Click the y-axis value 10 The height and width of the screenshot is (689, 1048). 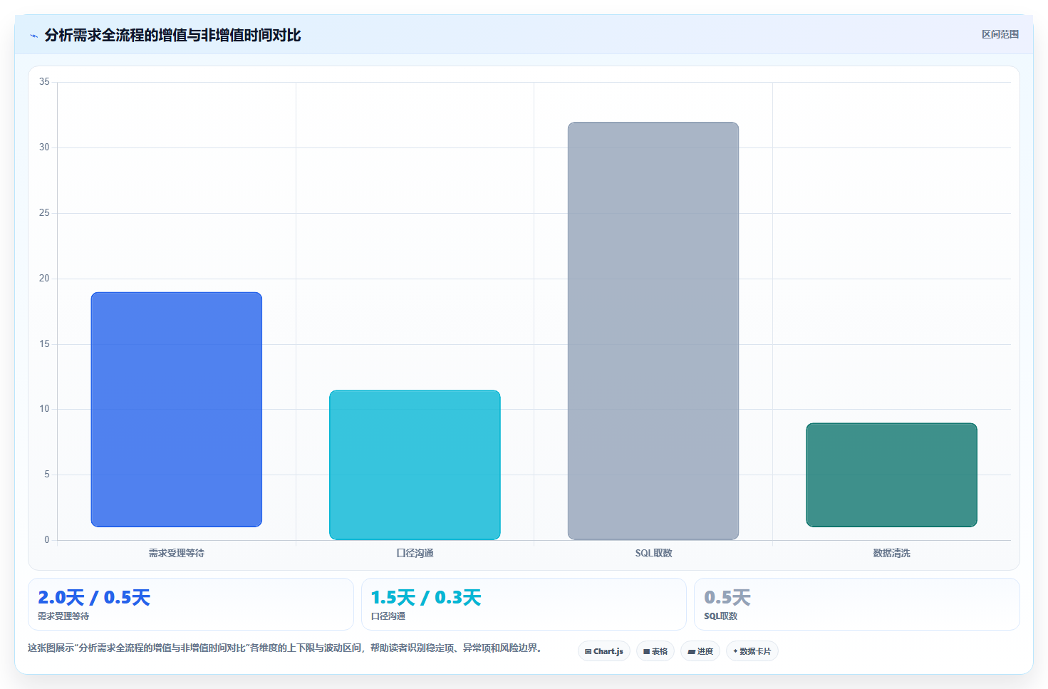click(x=44, y=409)
